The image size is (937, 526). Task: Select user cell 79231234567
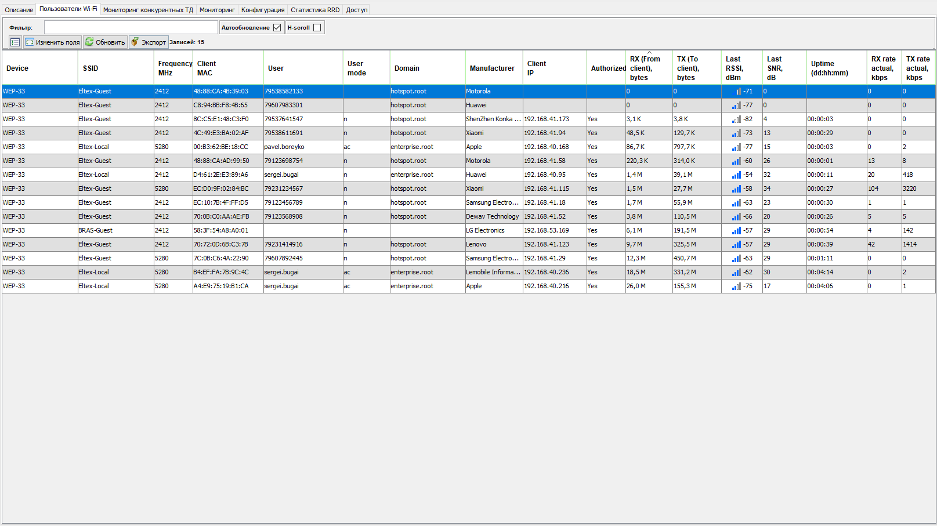click(x=303, y=189)
